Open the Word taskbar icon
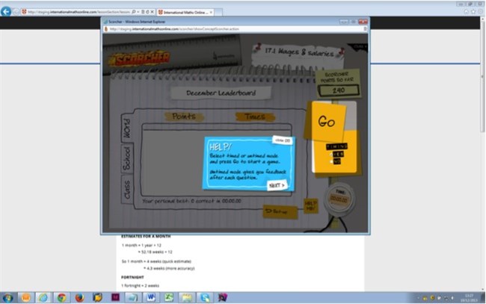This screenshot has height=304, width=486. 151,297
